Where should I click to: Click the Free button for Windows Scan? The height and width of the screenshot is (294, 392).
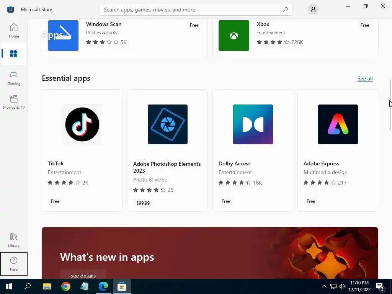pos(194,25)
